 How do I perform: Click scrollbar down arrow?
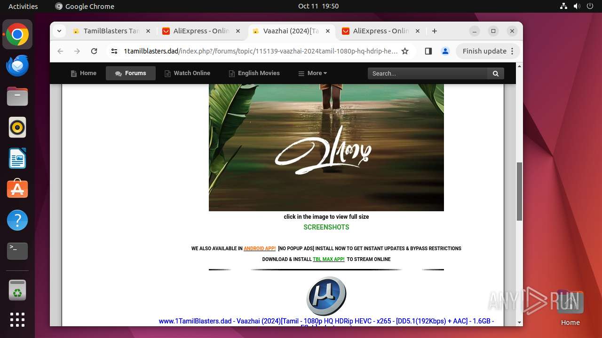[x=519, y=323]
